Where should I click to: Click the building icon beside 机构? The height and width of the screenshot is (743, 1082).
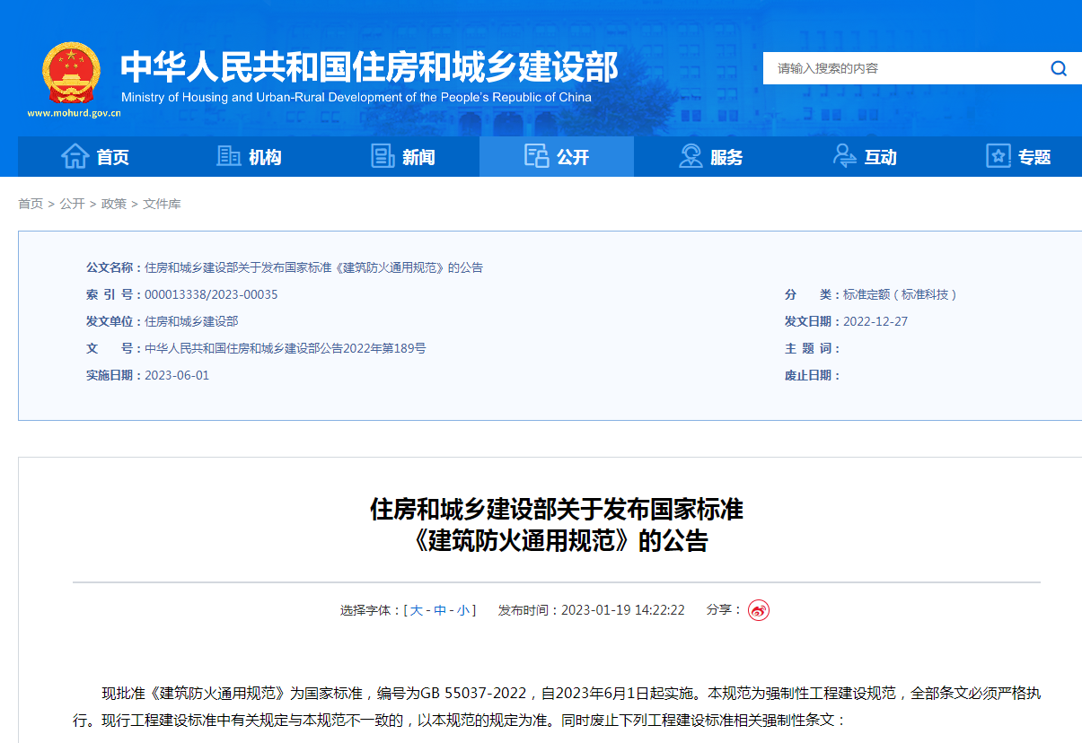pos(229,156)
